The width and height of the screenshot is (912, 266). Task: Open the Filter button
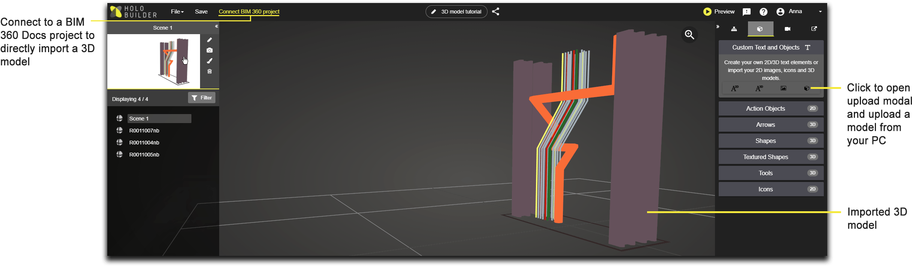(x=202, y=98)
